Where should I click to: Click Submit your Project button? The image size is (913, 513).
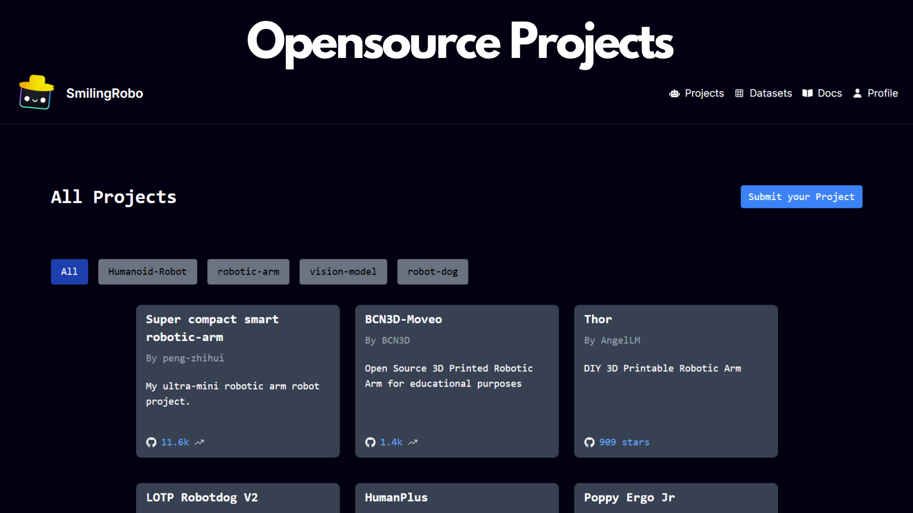point(801,197)
